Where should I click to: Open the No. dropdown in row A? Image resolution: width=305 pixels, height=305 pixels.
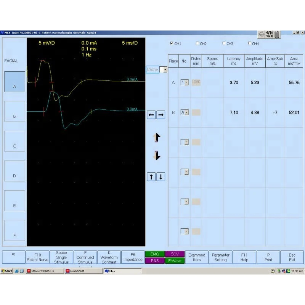186,82
